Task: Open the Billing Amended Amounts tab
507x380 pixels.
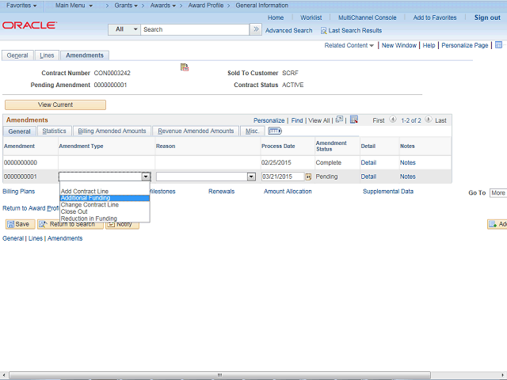Action: click(112, 131)
